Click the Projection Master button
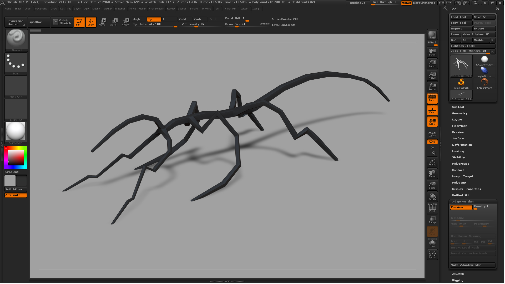505x284 pixels. pyautogui.click(x=16, y=22)
